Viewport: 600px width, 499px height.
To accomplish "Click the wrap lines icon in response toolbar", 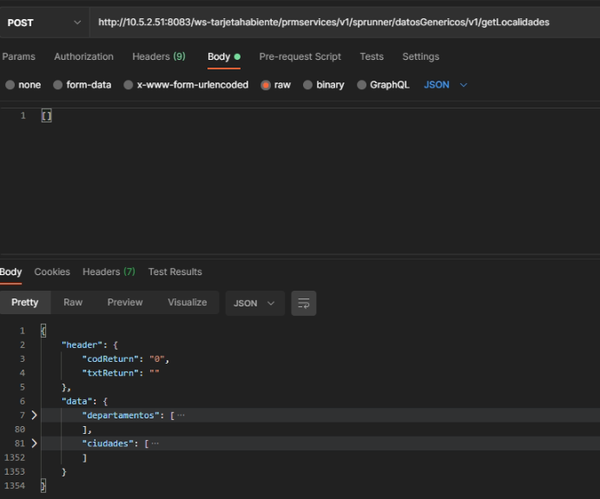I will pos(304,303).
